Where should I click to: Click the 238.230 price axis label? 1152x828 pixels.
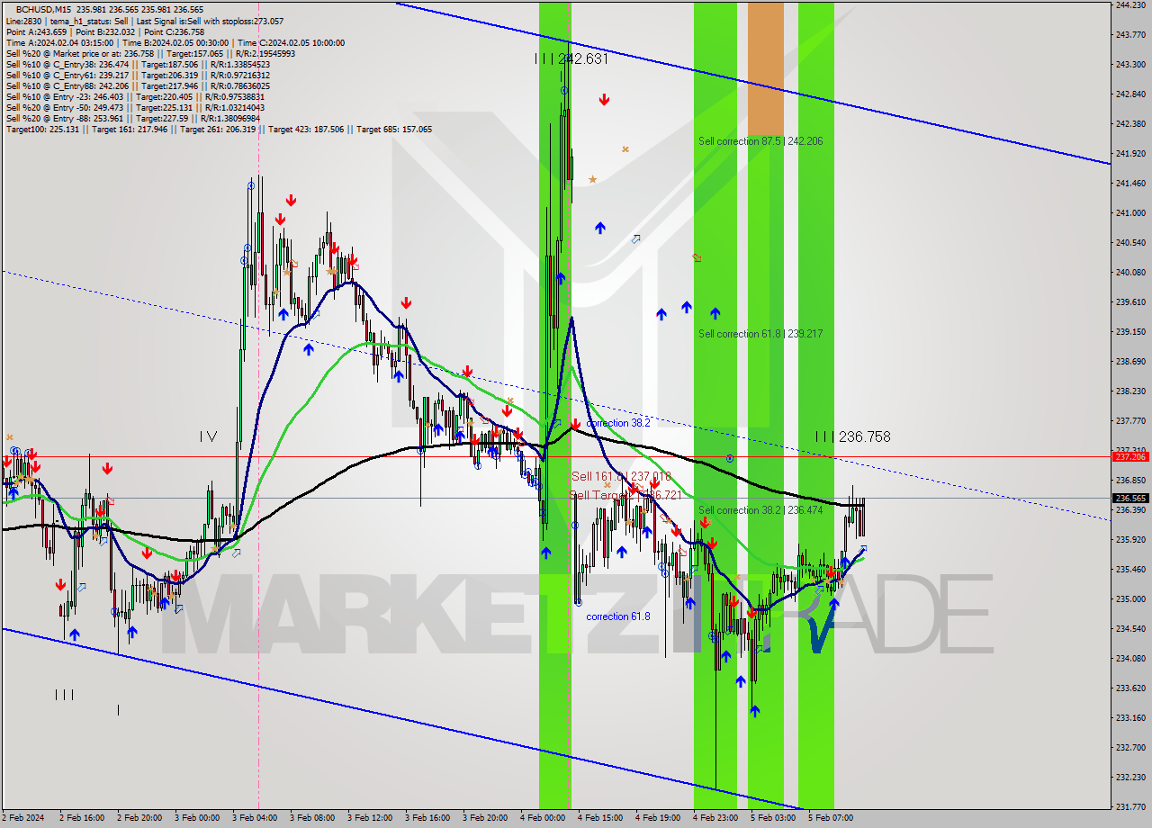point(1129,391)
